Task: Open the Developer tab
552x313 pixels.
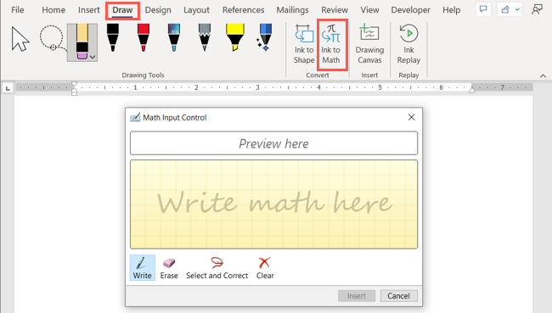Action: point(410,10)
